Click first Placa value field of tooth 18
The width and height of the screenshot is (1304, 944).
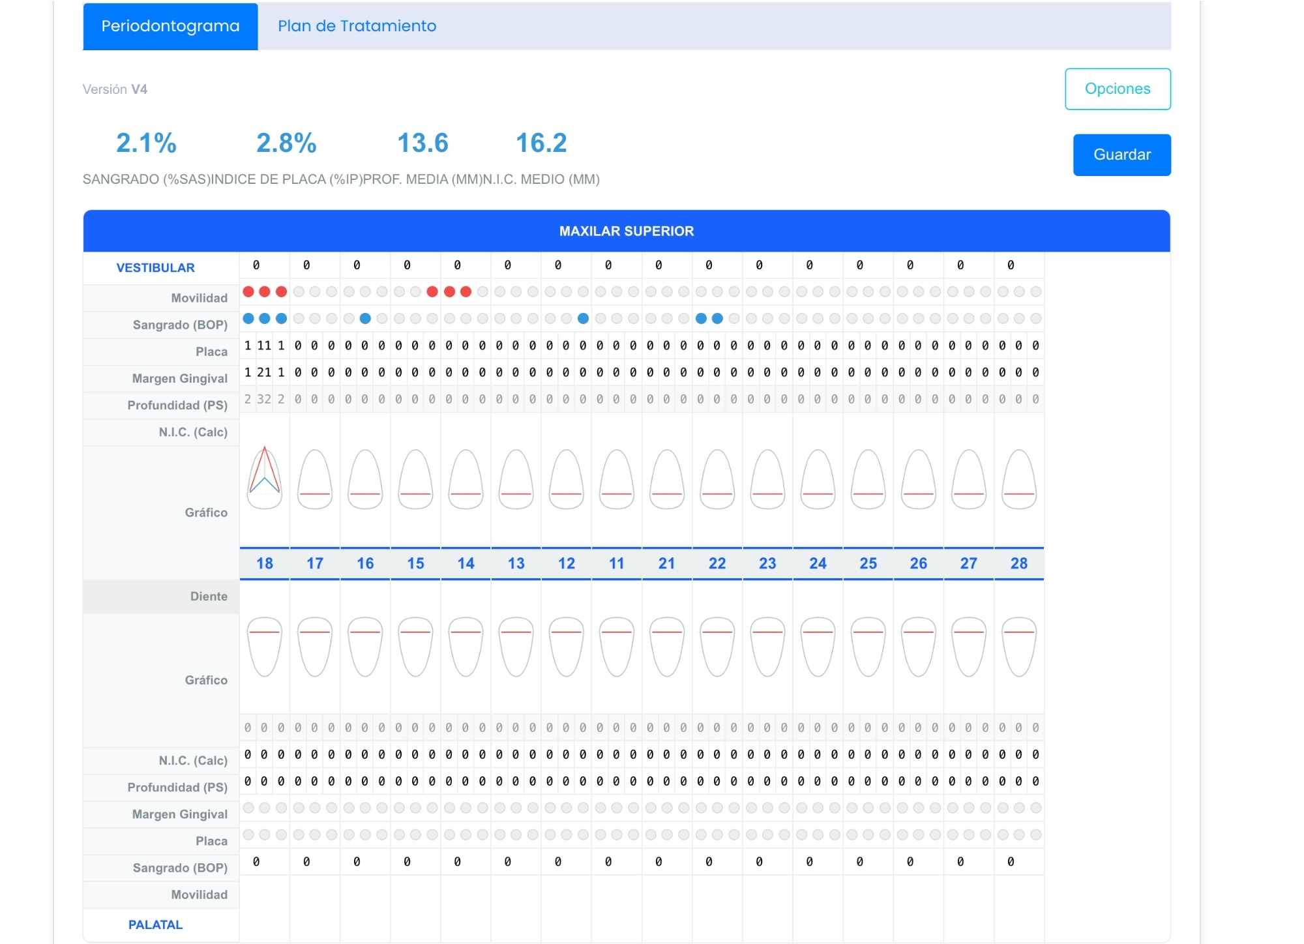(x=248, y=346)
